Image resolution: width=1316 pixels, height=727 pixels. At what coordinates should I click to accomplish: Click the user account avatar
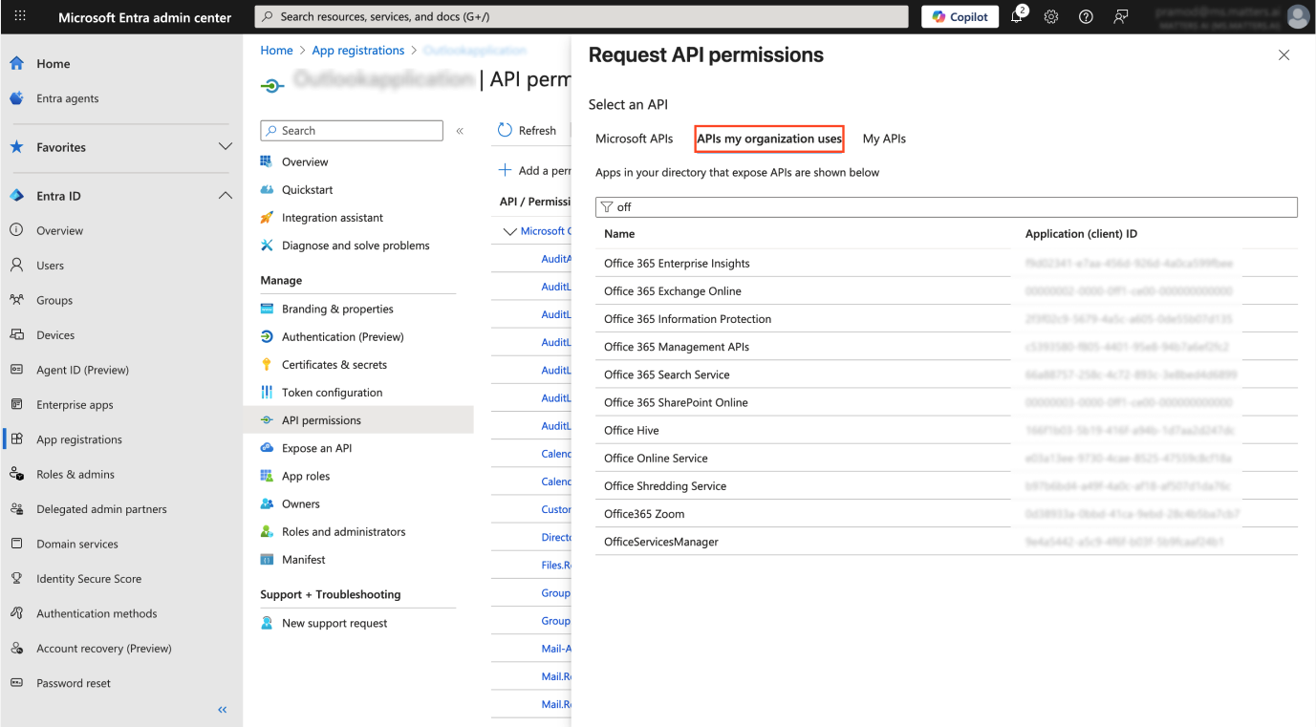[x=1298, y=16]
